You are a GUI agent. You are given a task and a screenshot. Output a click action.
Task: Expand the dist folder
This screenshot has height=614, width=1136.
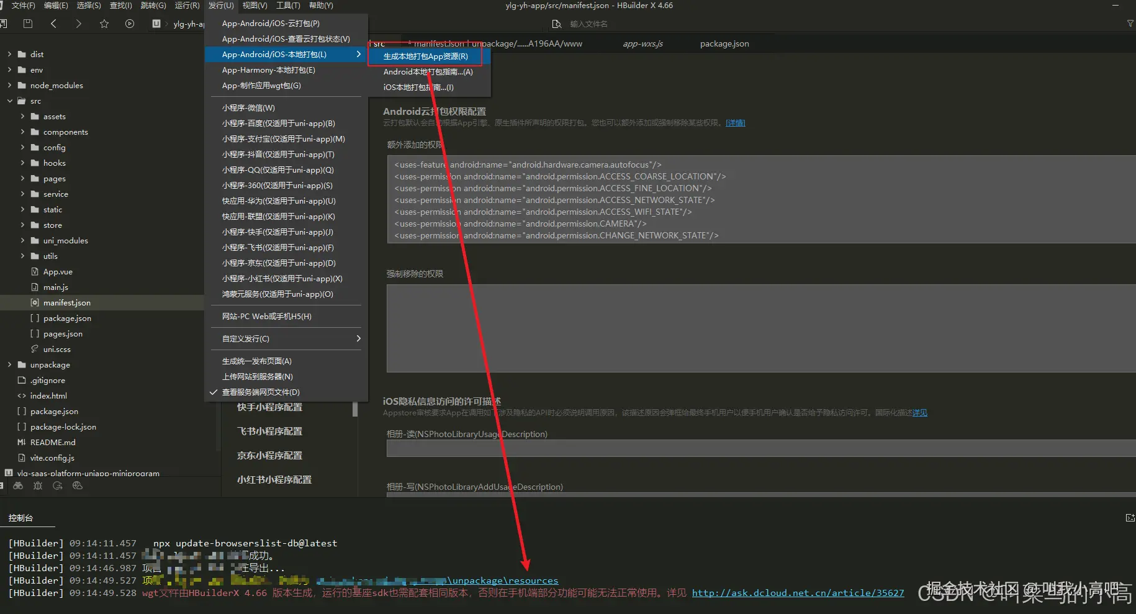click(9, 54)
